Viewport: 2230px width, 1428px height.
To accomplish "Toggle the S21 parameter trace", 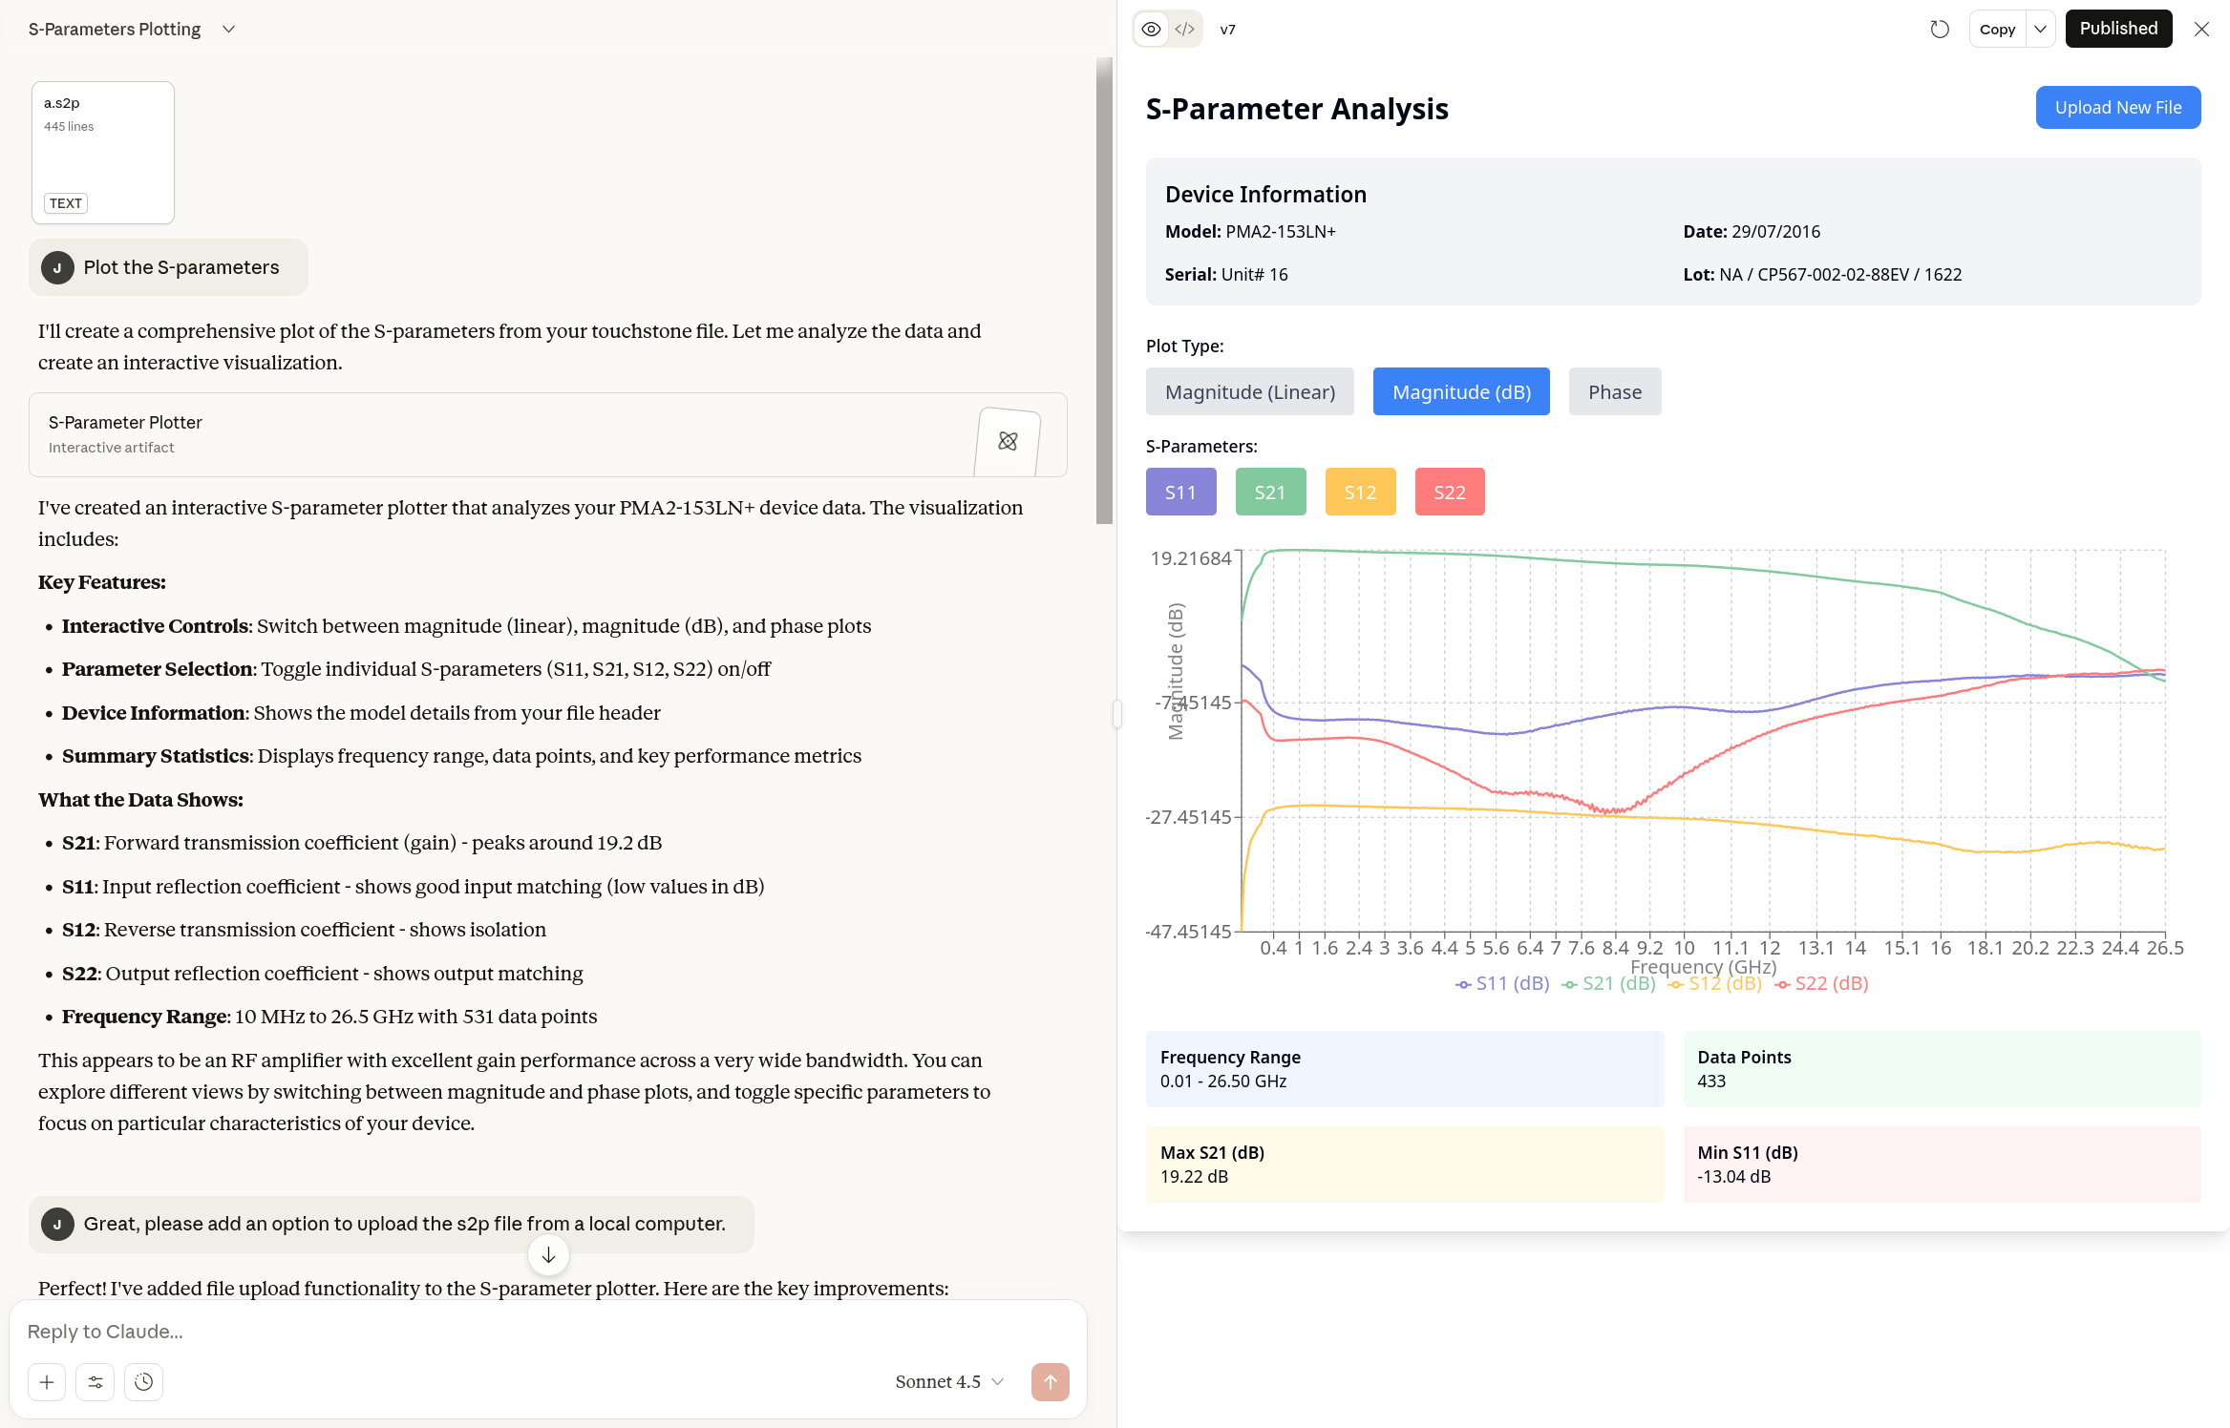I will click(x=1269, y=492).
